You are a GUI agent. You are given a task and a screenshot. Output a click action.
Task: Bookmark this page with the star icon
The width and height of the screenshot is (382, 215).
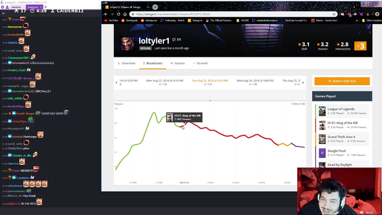[x=334, y=14]
